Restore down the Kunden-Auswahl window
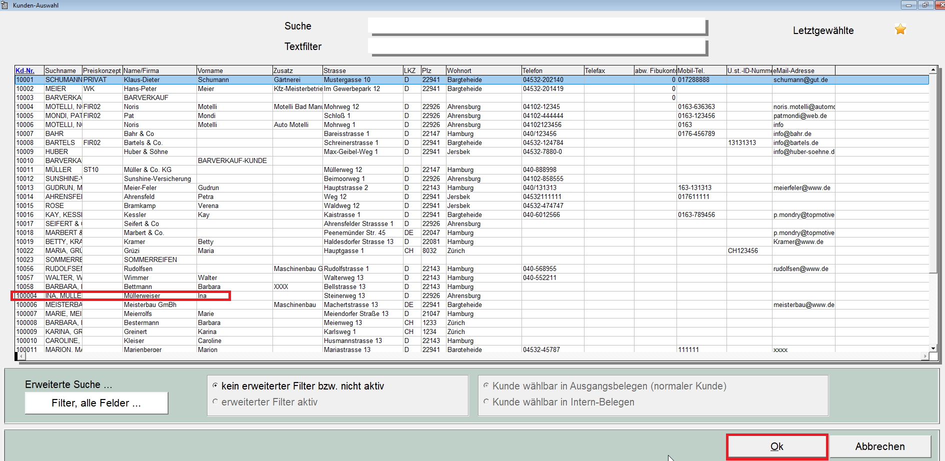 pyautogui.click(x=925, y=5)
